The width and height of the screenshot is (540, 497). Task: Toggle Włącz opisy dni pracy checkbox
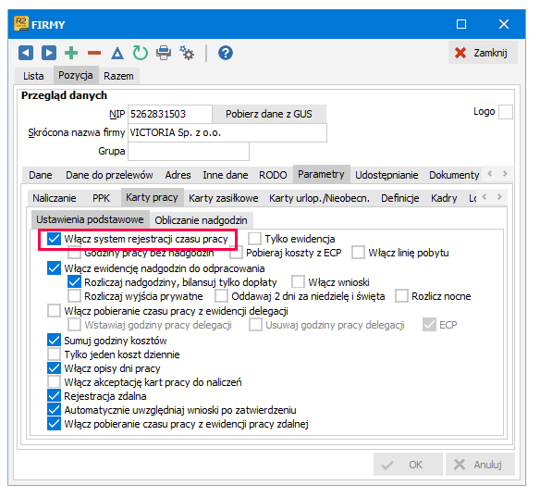54,368
